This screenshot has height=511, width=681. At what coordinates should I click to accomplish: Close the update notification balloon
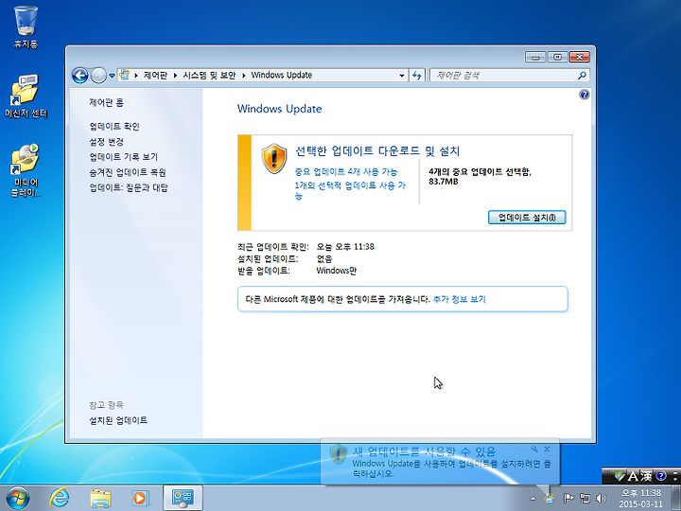click(548, 449)
